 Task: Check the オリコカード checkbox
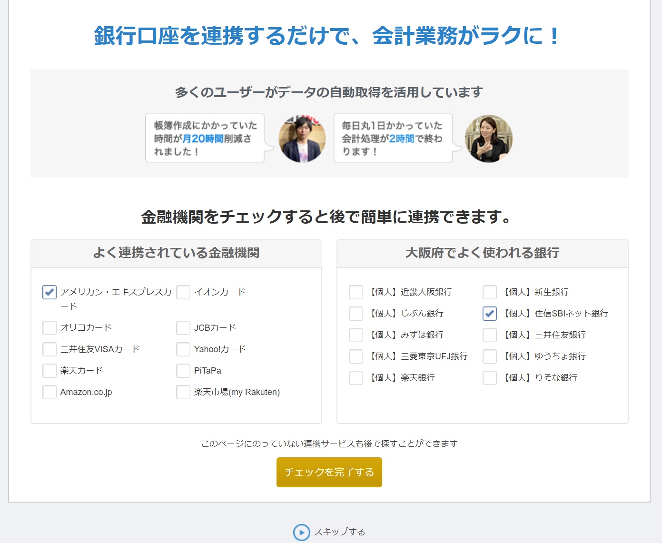coord(49,328)
